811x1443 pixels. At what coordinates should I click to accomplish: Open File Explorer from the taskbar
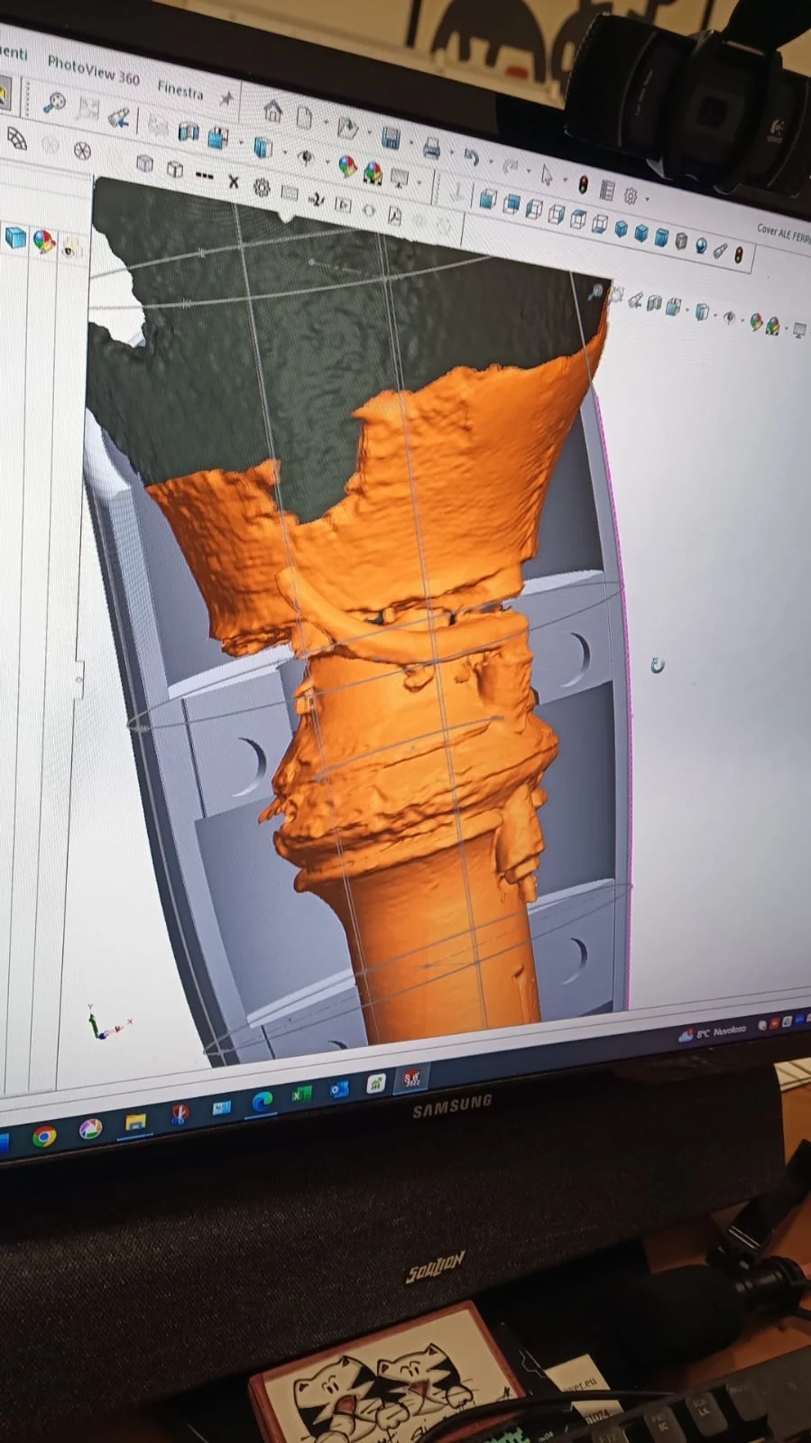click(x=135, y=1122)
